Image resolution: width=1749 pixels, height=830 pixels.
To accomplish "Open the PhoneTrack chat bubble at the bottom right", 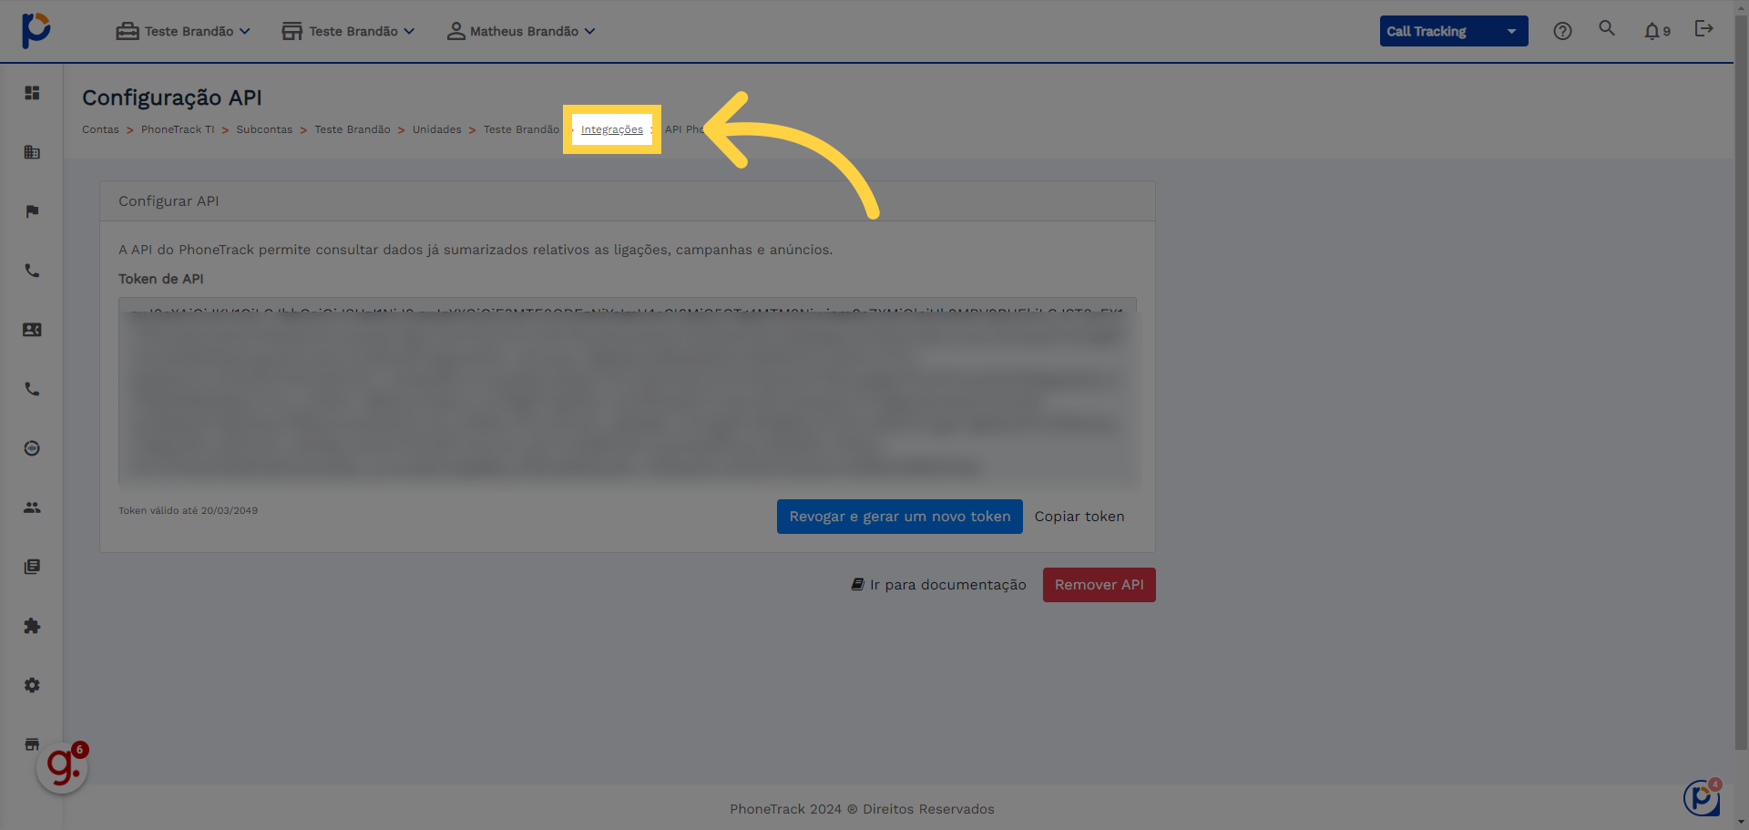I will click(x=1702, y=797).
